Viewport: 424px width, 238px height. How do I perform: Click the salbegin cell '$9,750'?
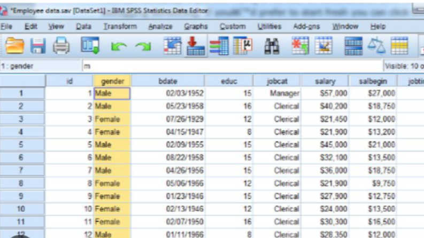[373, 183]
